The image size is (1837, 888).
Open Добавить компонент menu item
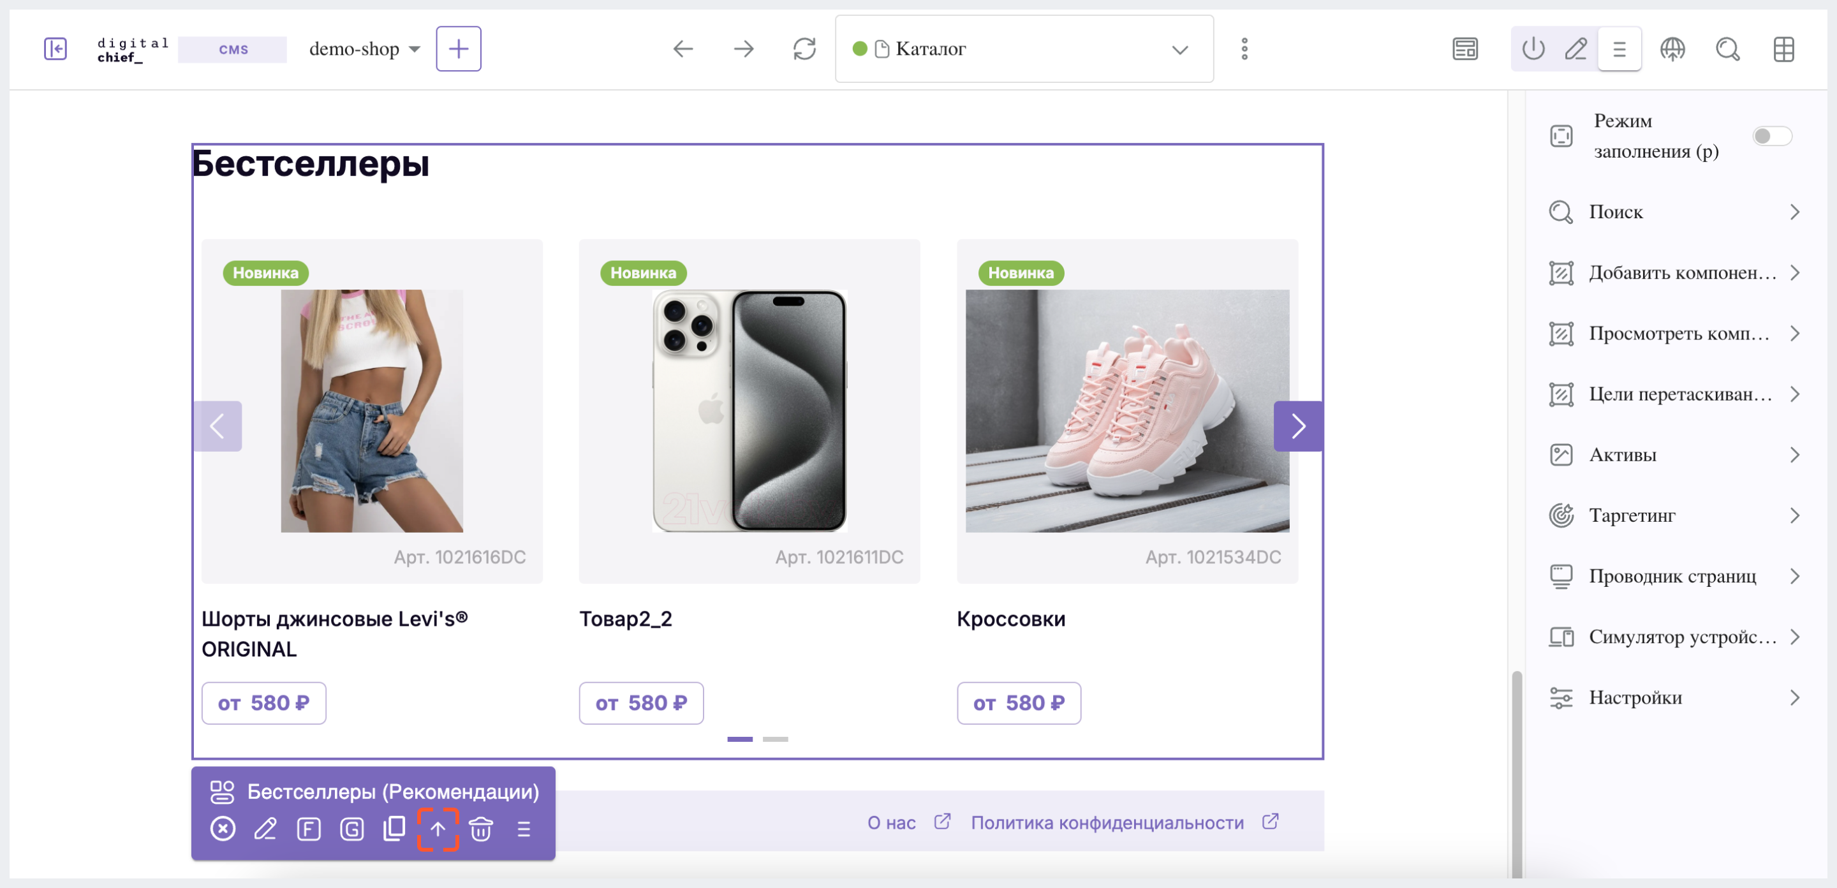pyautogui.click(x=1674, y=272)
